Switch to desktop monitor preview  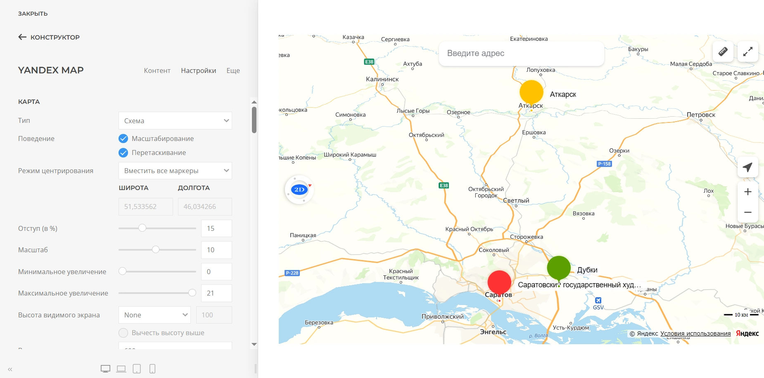[106, 369]
